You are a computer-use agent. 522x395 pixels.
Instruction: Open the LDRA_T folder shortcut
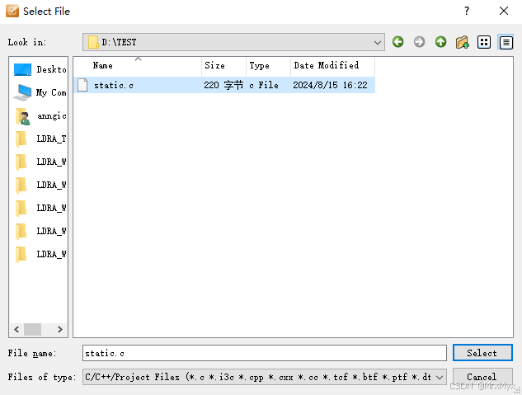pyautogui.click(x=40, y=139)
